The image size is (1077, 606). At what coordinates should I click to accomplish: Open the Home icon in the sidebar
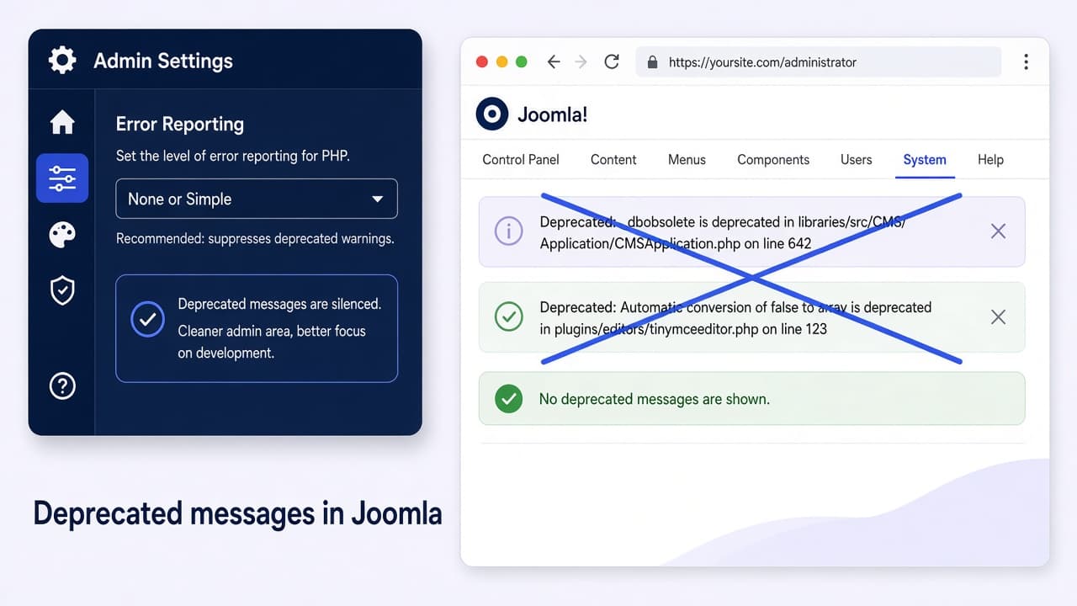62,122
